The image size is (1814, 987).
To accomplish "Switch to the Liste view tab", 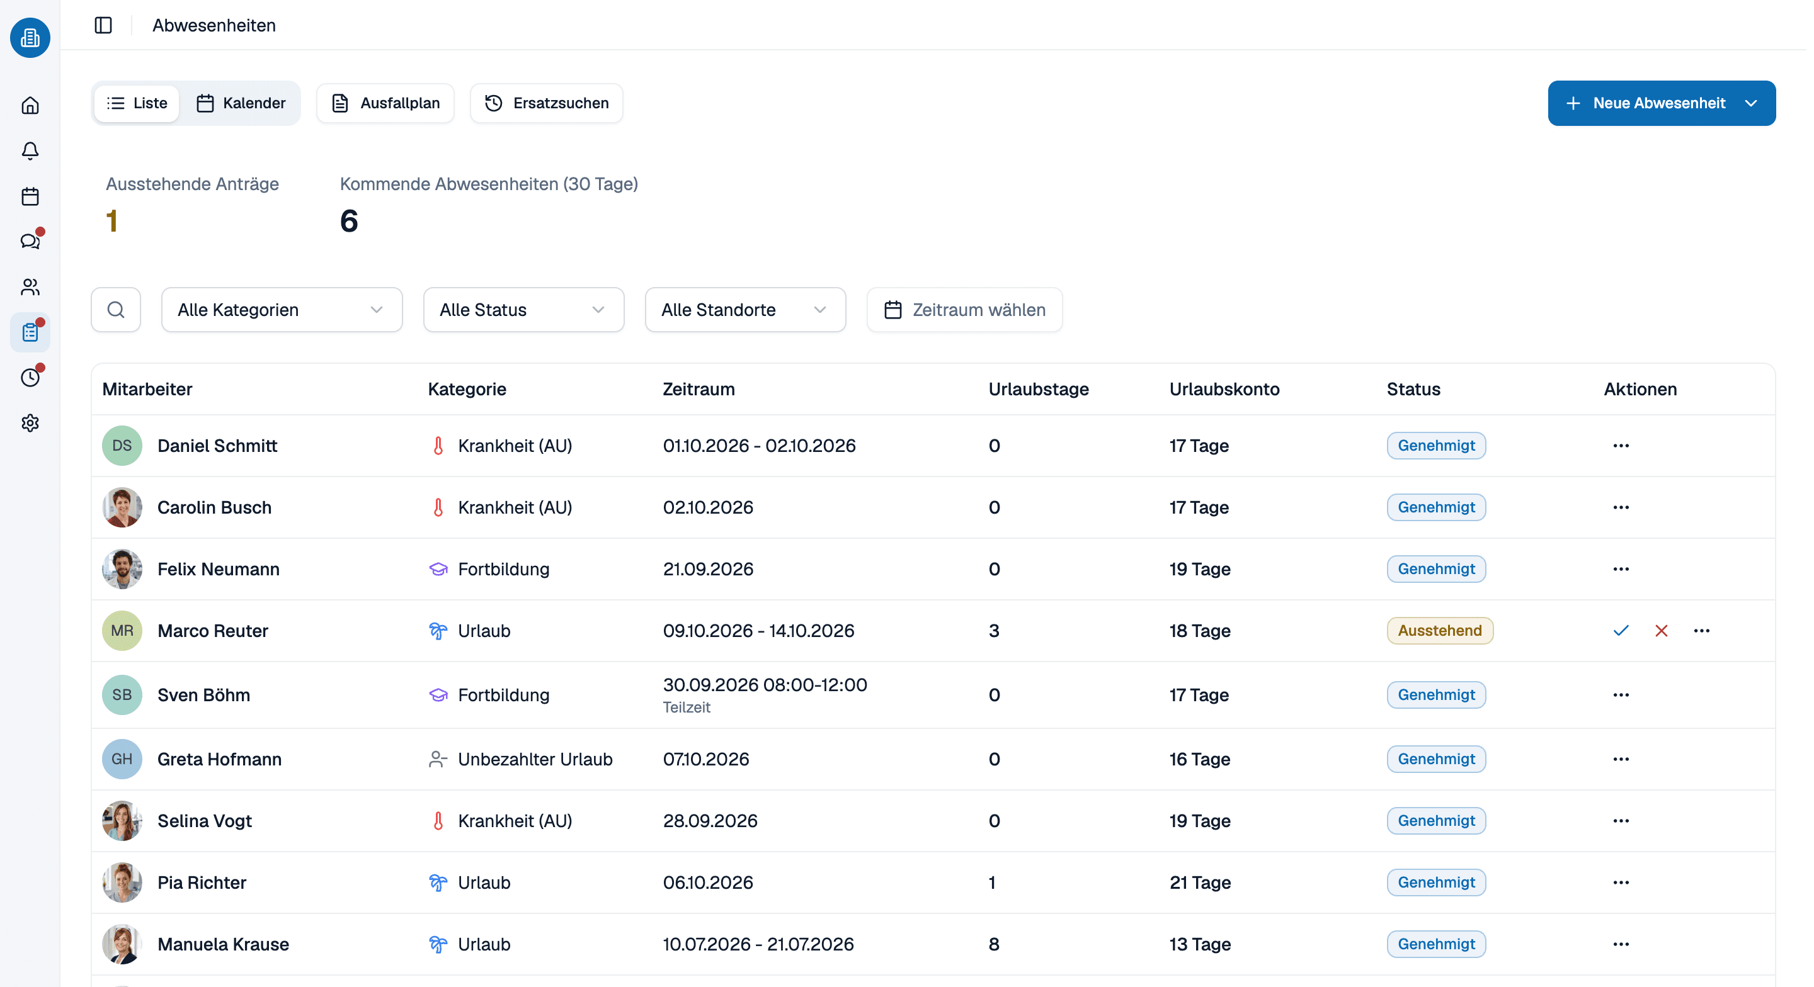I will 137,103.
